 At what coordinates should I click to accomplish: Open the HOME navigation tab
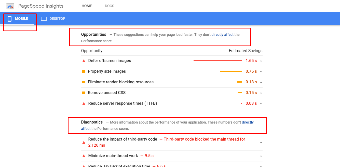tap(87, 6)
